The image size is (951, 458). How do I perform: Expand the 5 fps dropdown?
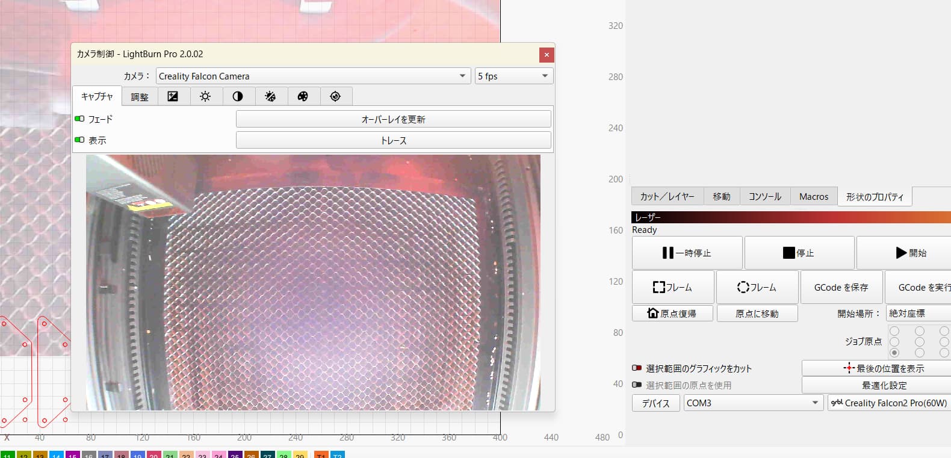tap(513, 76)
